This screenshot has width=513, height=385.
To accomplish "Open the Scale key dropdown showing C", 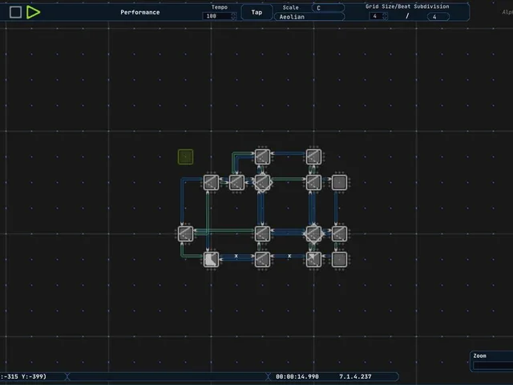I will tap(328, 8).
